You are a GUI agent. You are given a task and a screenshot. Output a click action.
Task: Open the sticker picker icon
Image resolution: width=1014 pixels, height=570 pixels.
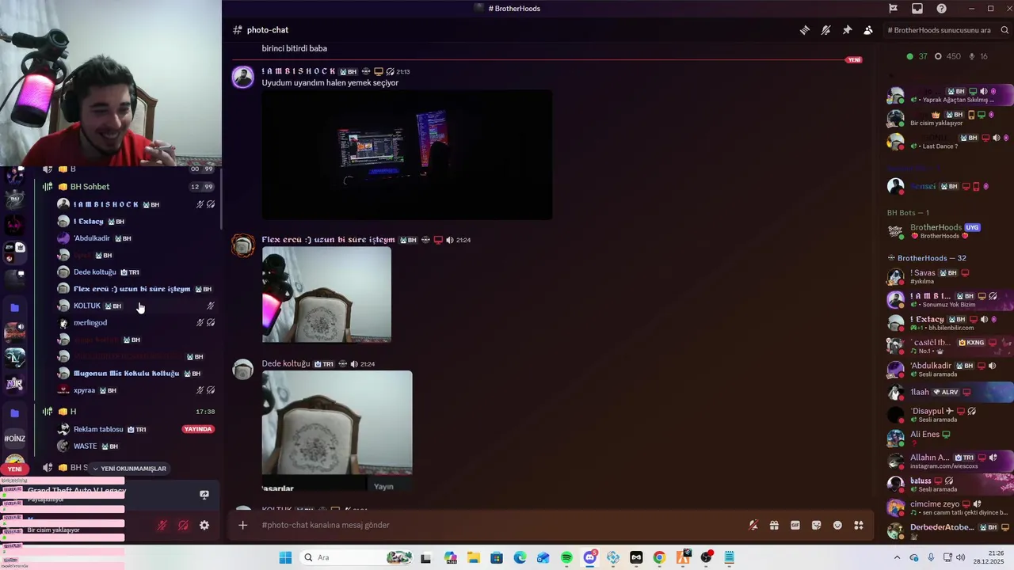(x=816, y=525)
